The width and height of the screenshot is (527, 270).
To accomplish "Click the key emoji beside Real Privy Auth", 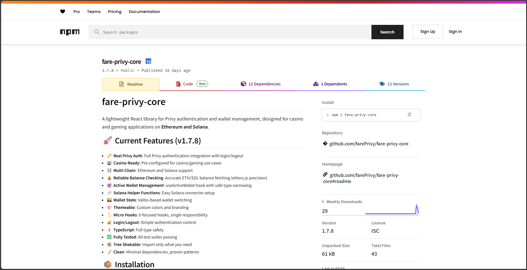I will pyautogui.click(x=110, y=156).
